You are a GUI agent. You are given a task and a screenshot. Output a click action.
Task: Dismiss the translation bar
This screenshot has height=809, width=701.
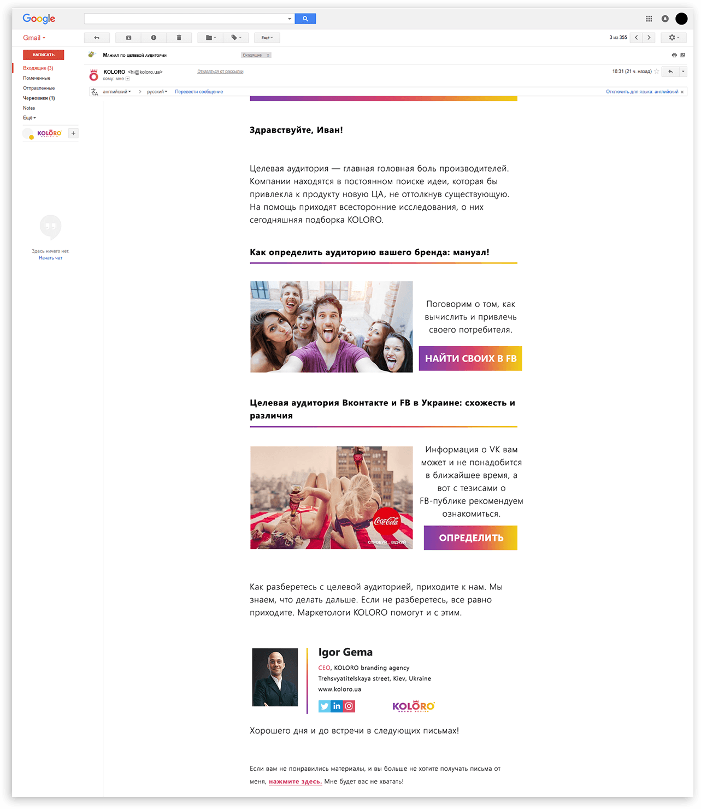tap(682, 92)
